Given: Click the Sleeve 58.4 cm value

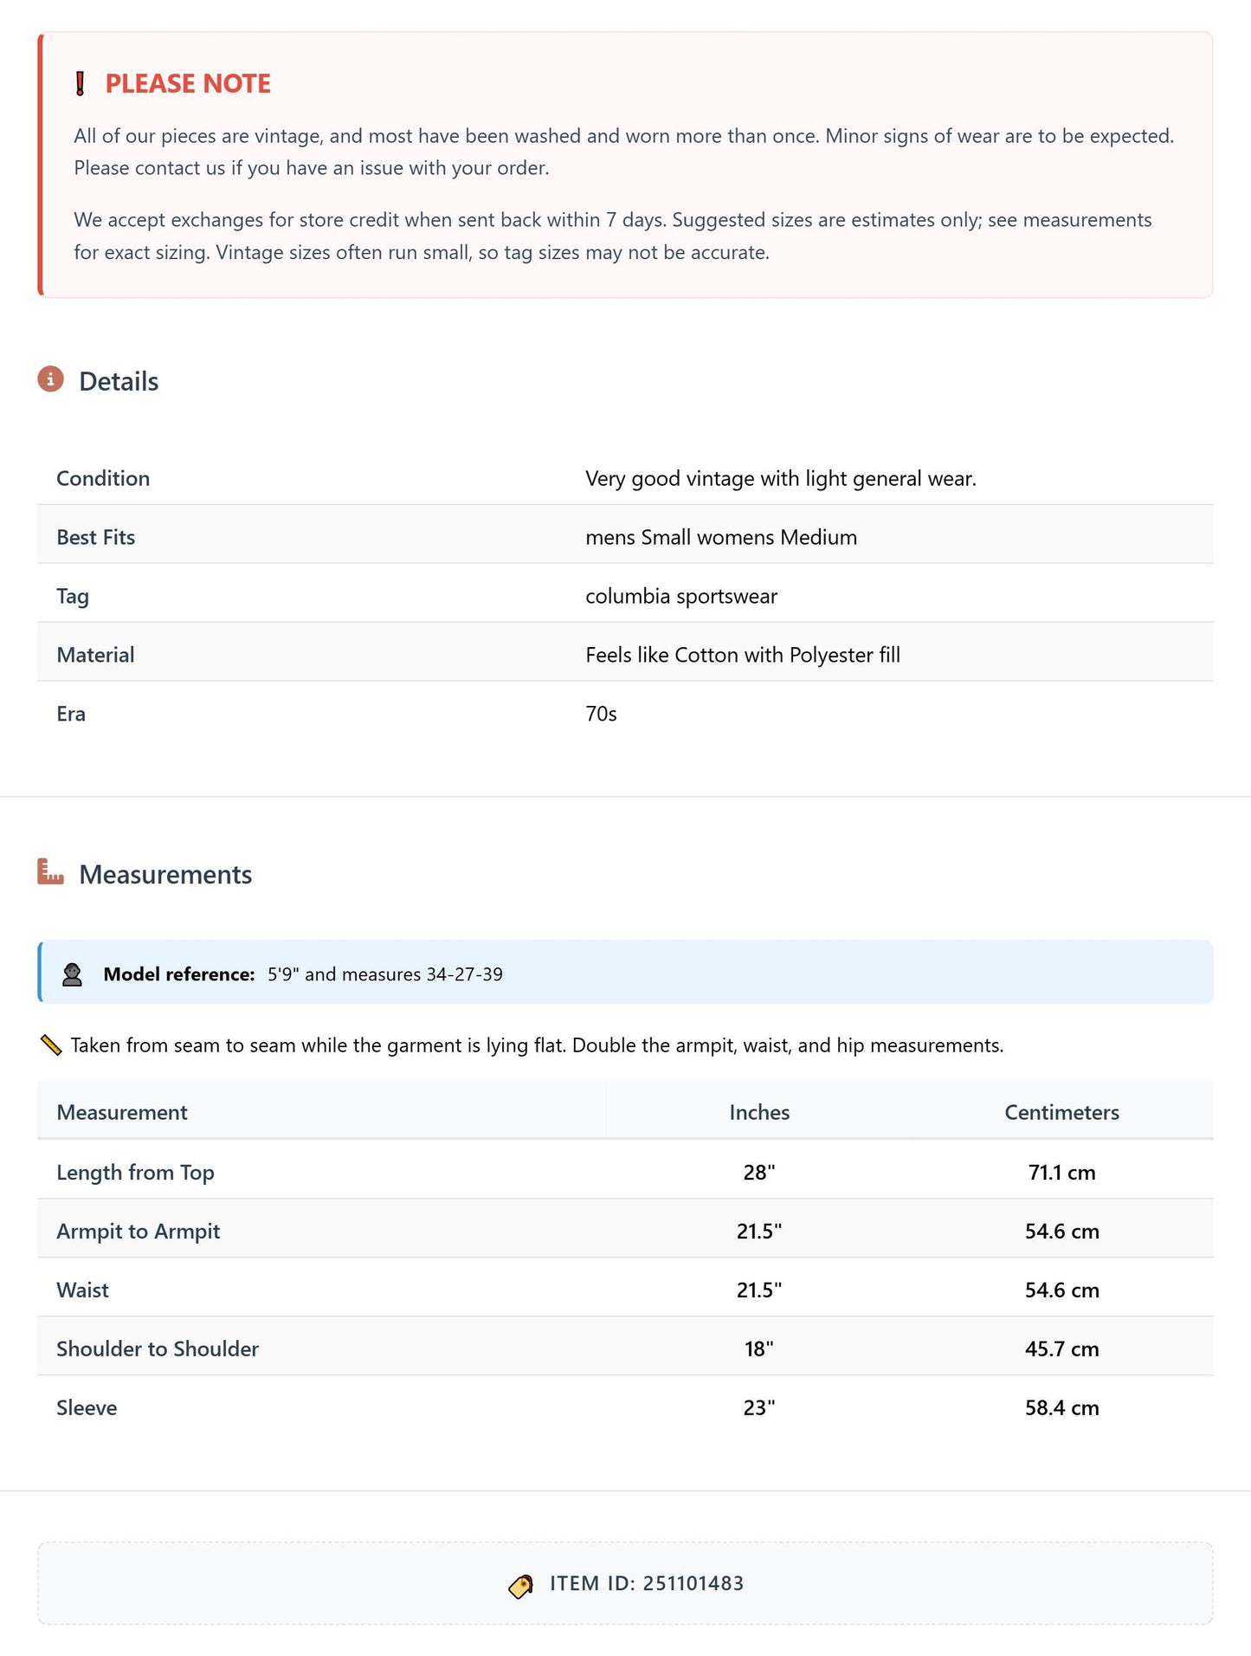Looking at the screenshot, I should (x=1061, y=1408).
